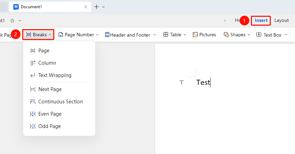Open a new tab with plus button

click(x=96, y=7)
